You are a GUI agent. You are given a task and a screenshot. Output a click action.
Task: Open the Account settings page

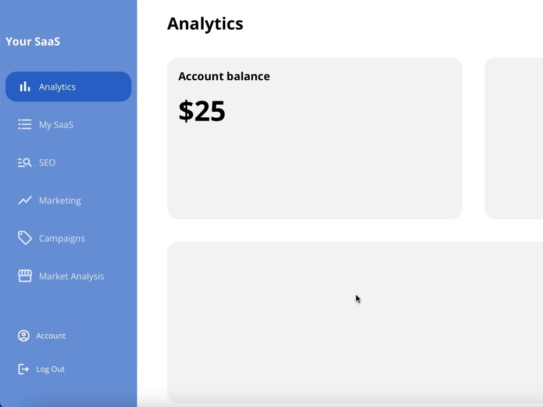tap(50, 335)
